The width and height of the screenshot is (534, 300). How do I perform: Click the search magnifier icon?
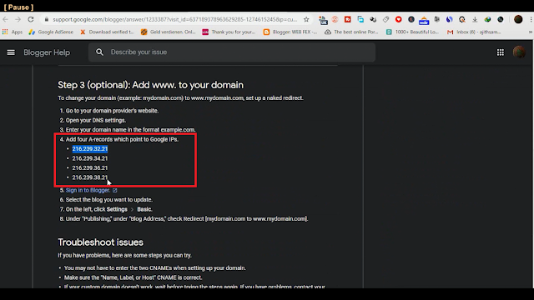pyautogui.click(x=99, y=52)
